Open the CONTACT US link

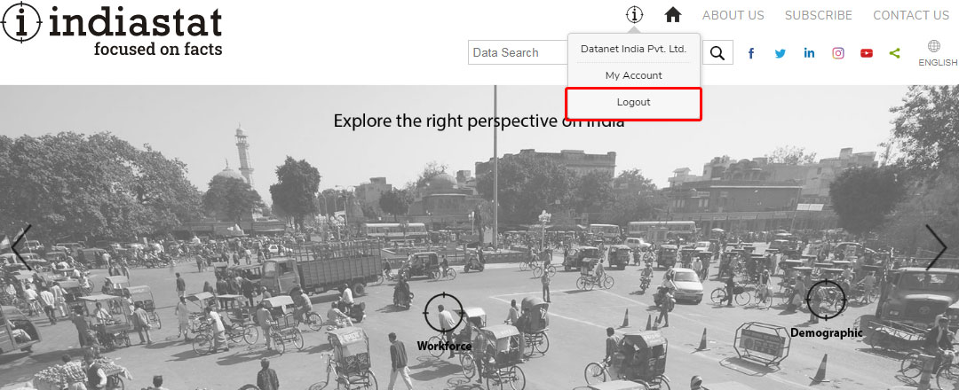point(910,15)
